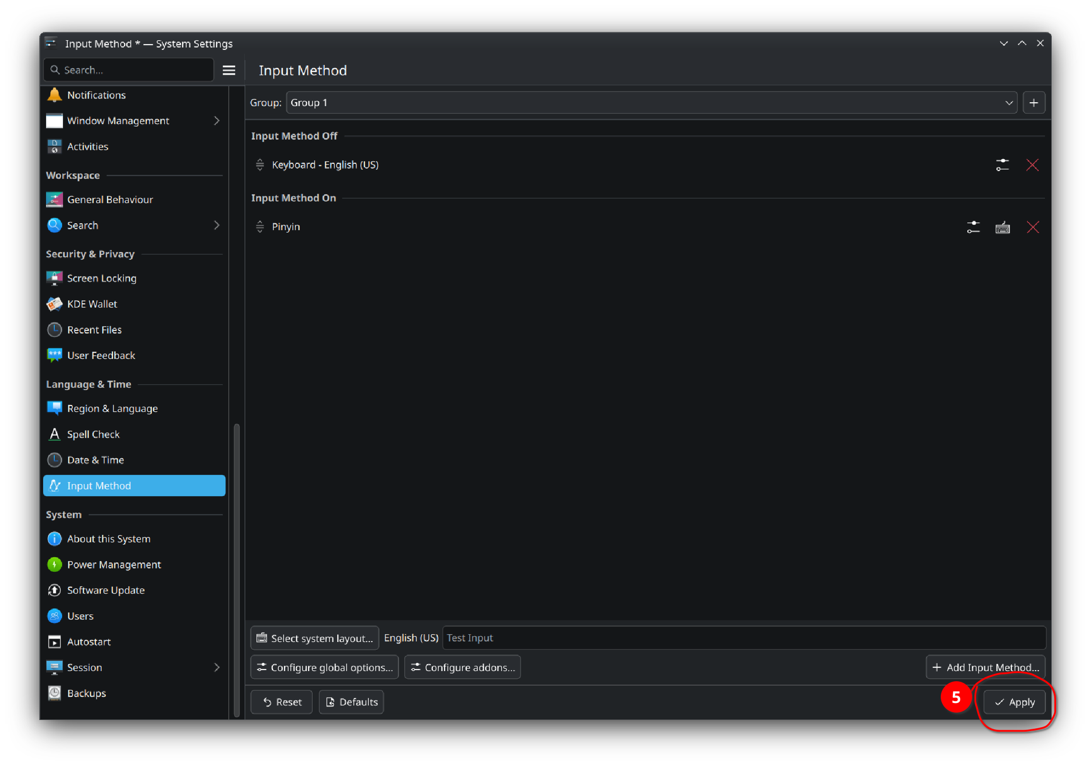The image size is (1091, 767).
Task: Expand Search sidebar entry
Action: (x=217, y=225)
